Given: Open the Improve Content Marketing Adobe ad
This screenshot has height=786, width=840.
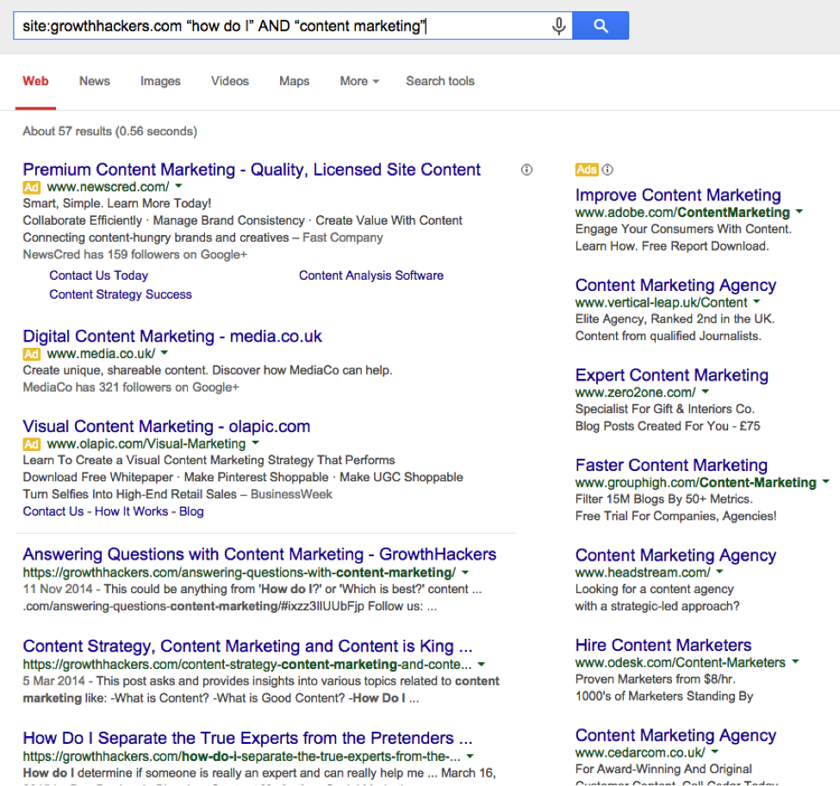Looking at the screenshot, I should [x=678, y=195].
